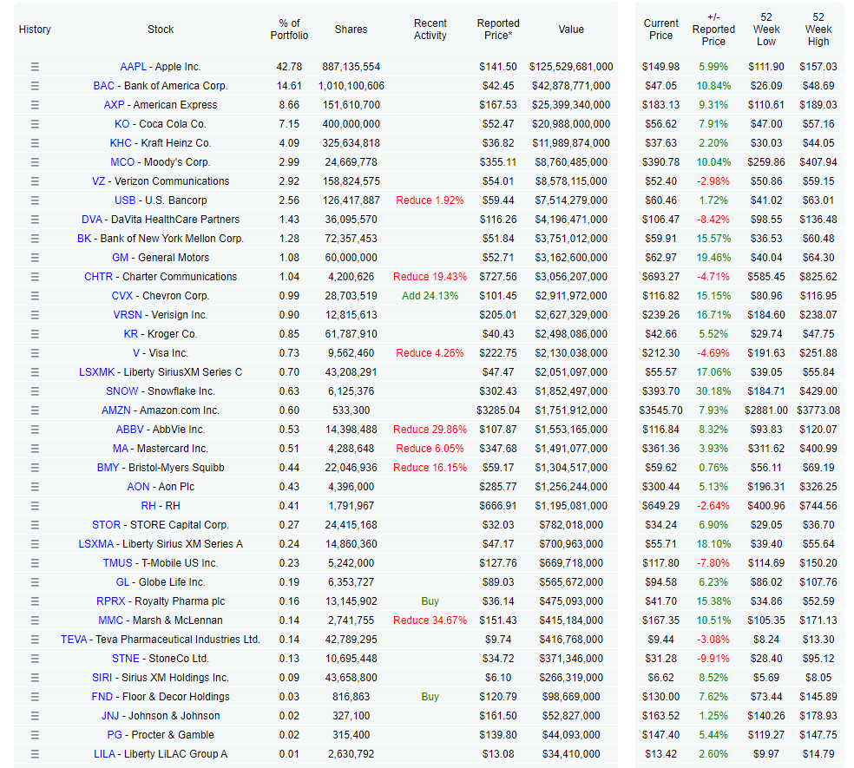Sort by +/- Reported Price header
Screen dimensions: 854x768
(713, 30)
